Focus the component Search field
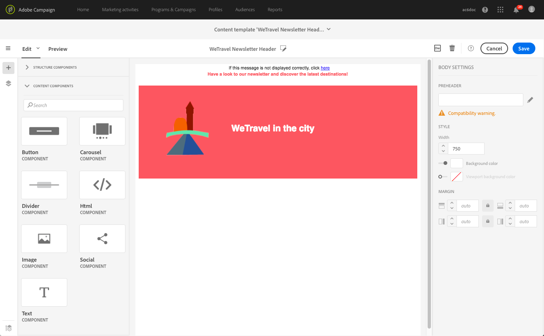Screen dimensions: 544x336 pos(73,105)
